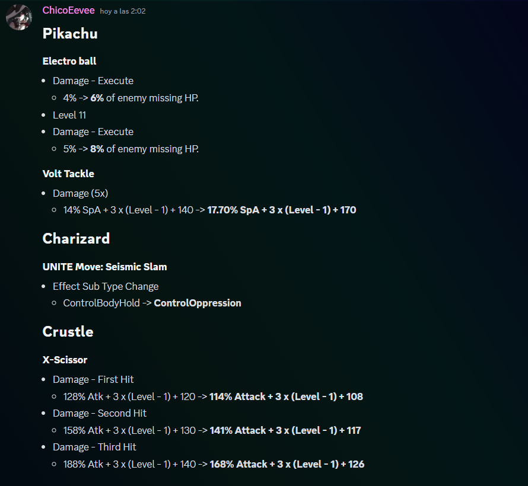Click the bold 'ControlOppression' text
The image size is (528, 486).
pos(198,303)
